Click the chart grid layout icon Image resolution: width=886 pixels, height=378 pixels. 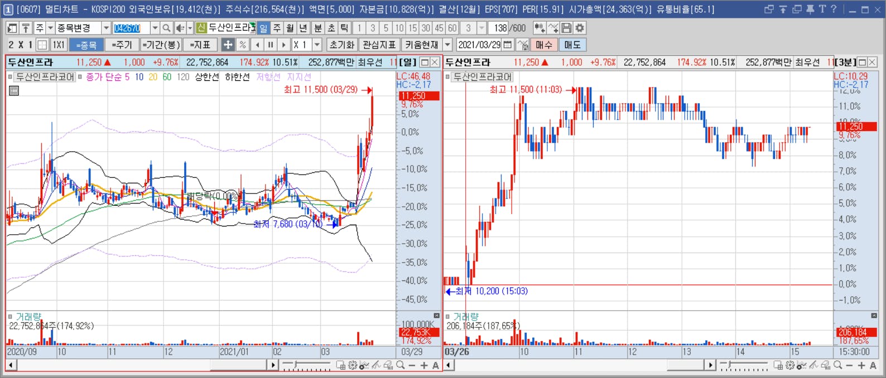pos(42,45)
